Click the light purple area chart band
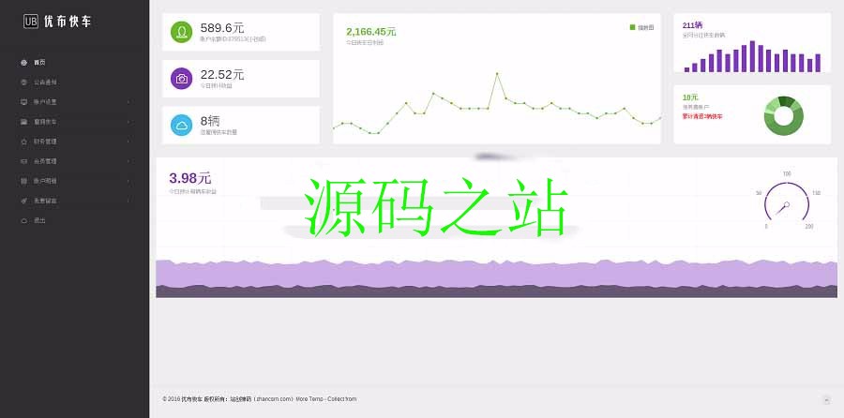 tap(496, 274)
